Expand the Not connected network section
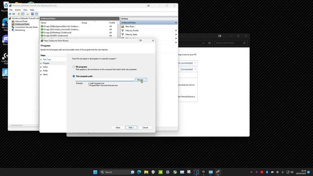 195,63
